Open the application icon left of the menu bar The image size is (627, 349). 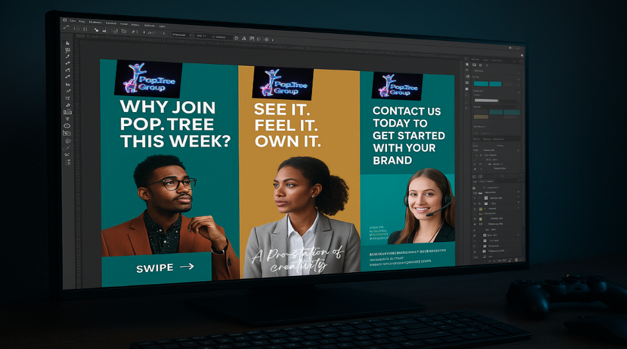64,20
